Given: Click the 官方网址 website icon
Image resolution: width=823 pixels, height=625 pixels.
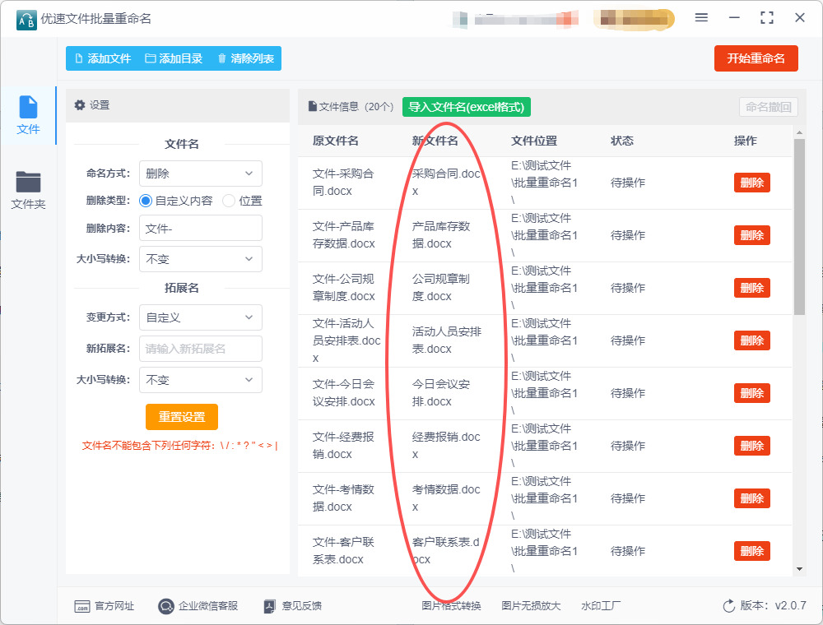Looking at the screenshot, I should pos(81,606).
